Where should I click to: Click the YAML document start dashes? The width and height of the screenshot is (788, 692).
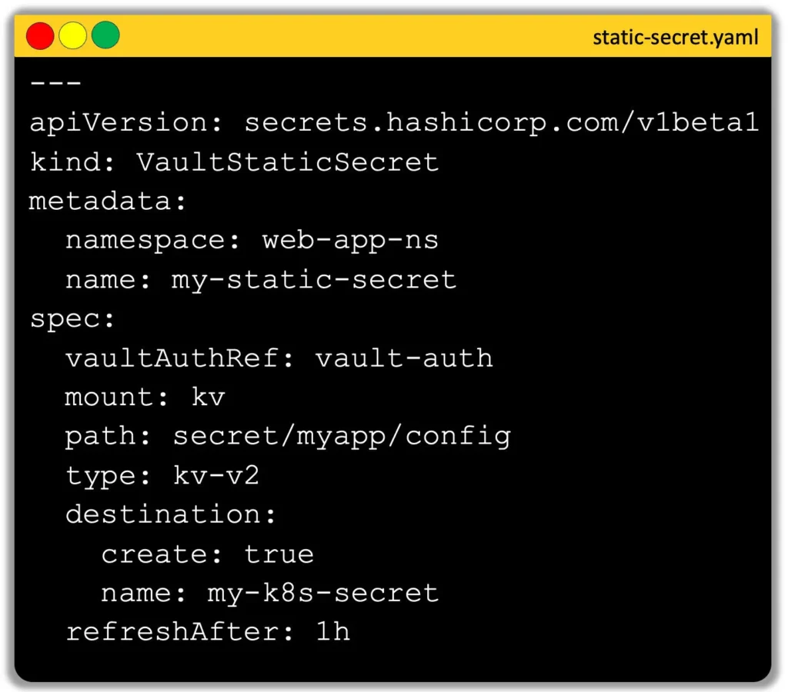click(x=55, y=83)
